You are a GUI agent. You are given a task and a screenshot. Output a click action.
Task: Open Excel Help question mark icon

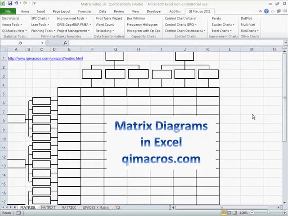(266, 11)
